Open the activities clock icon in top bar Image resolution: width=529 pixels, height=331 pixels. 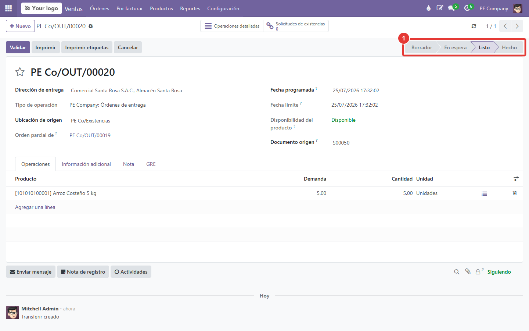tap(468, 8)
